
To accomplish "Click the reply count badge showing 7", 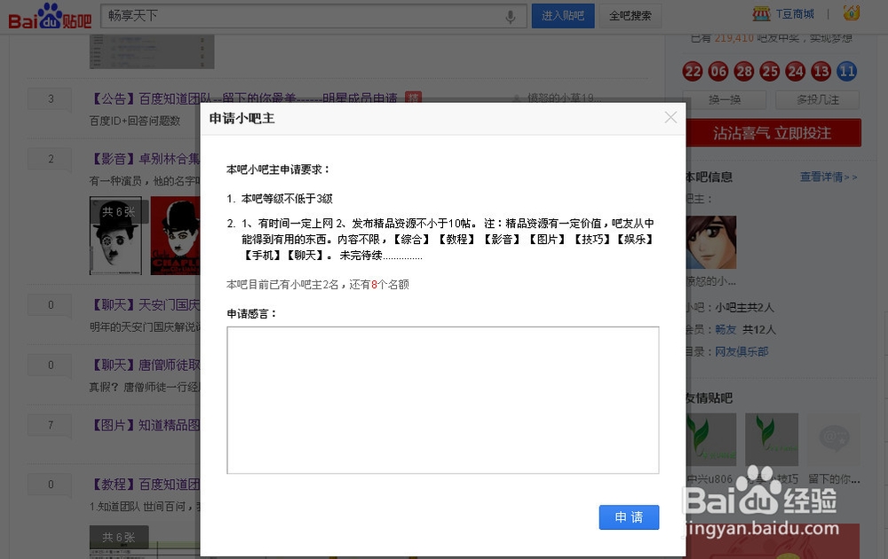I will (49, 424).
